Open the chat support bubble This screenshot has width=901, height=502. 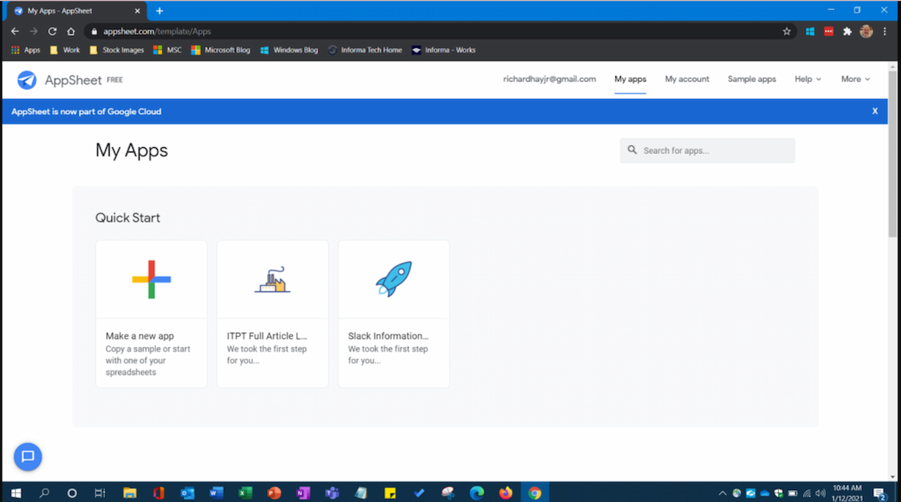coord(27,457)
